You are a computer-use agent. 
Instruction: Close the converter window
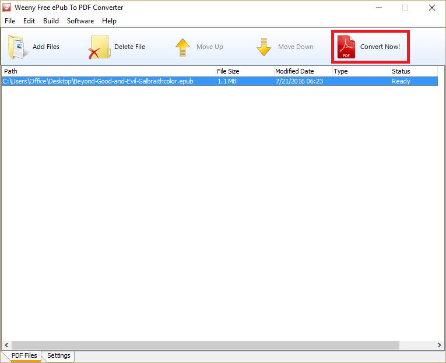(x=432, y=8)
